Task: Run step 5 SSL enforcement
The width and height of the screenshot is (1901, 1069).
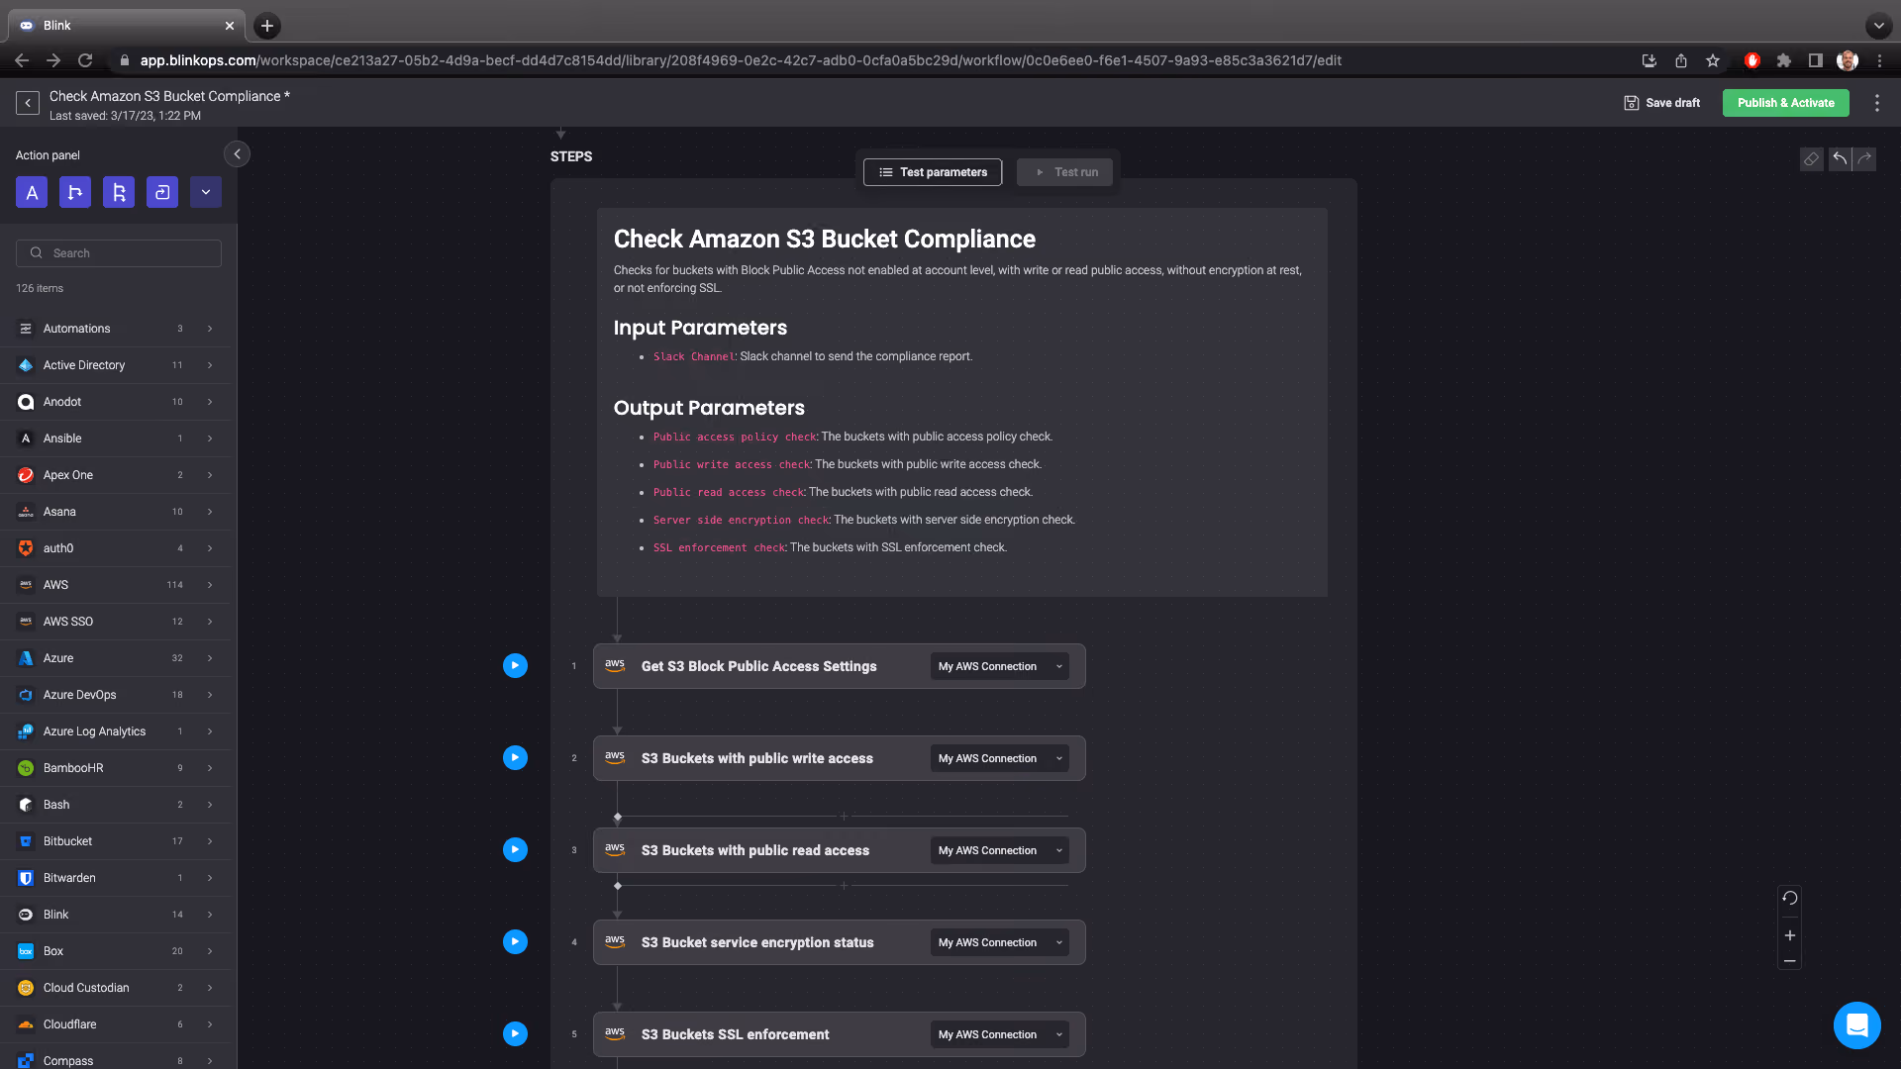Action: pyautogui.click(x=515, y=1034)
